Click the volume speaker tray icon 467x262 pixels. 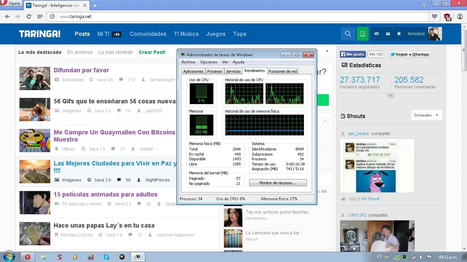coord(421,257)
